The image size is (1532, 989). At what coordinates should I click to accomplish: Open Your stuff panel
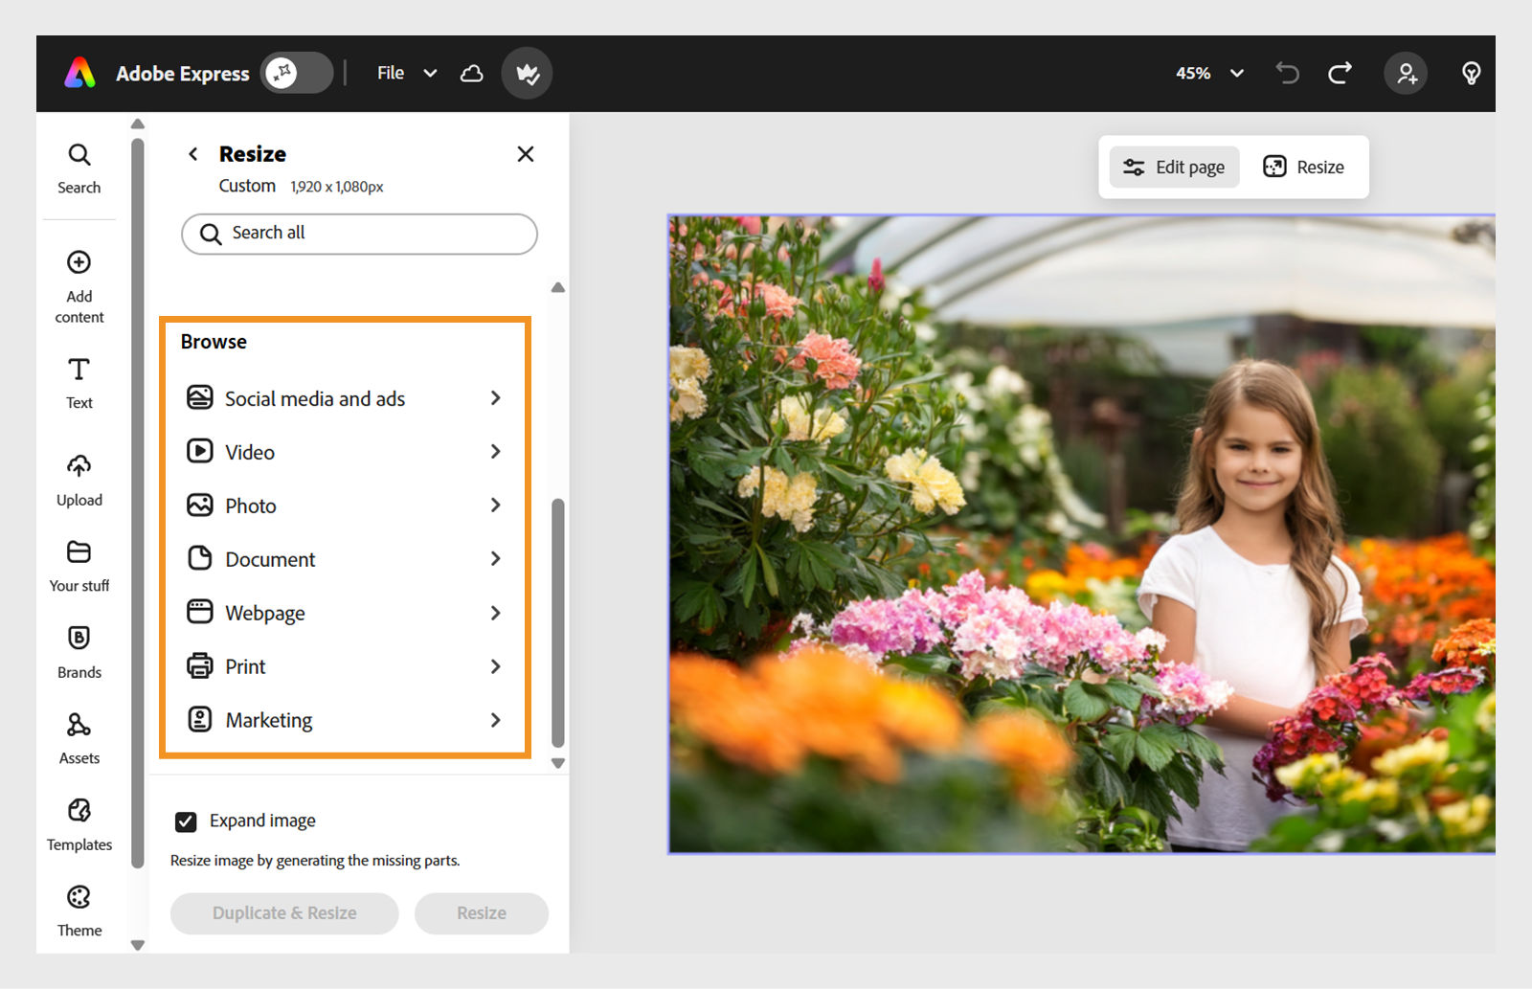tap(79, 565)
